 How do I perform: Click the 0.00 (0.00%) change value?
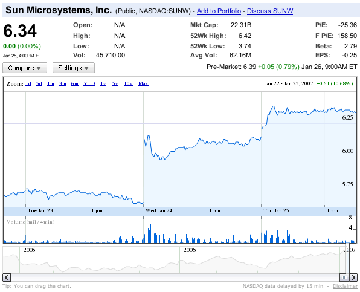click(22, 46)
